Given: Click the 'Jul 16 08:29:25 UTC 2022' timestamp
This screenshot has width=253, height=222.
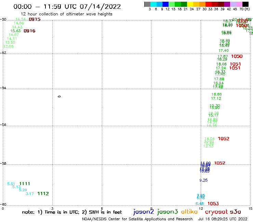Looking at the screenshot, I should [223, 219].
